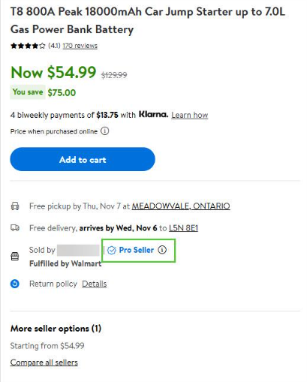Open Compare all sellers link

(44, 362)
